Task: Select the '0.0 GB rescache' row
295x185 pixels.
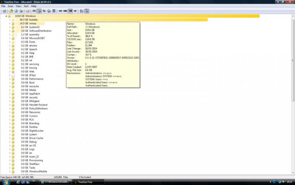Action: tap(30, 86)
